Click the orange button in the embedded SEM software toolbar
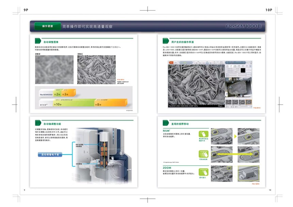The width and height of the screenshot is (293, 207). pos(171,63)
